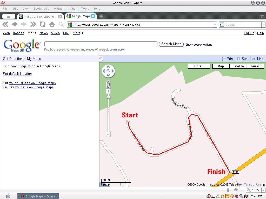The width and height of the screenshot is (266, 199).
Task: Open My Maps
Action: (34, 59)
